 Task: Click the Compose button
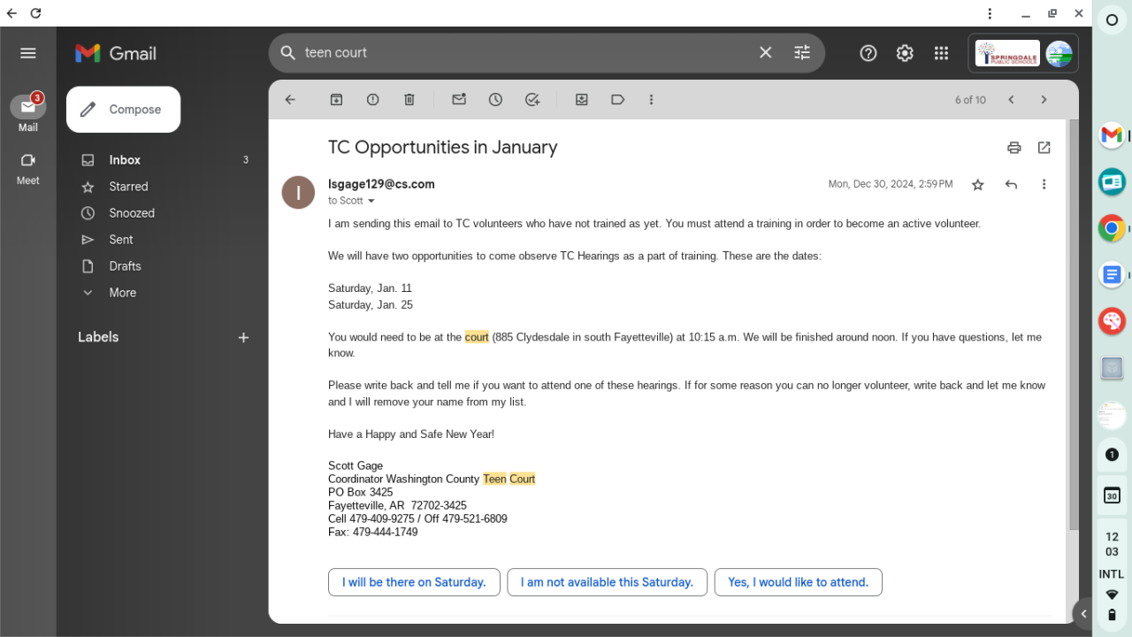pos(124,110)
